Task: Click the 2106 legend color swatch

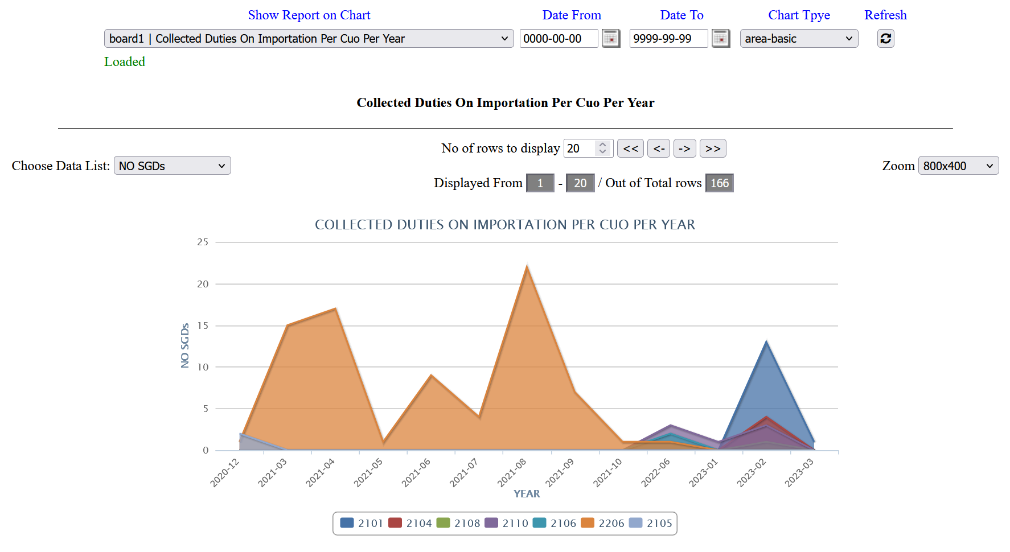Action: tap(539, 523)
